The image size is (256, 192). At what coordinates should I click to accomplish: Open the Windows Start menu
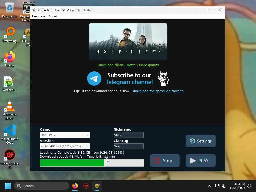point(8,186)
